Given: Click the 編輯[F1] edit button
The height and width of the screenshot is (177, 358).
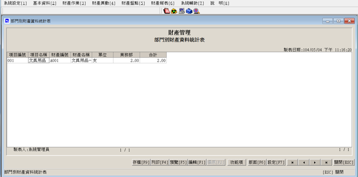Looking at the screenshot, I should [197, 162].
